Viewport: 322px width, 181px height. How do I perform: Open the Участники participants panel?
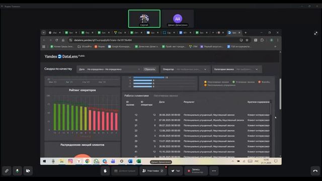click(153, 171)
